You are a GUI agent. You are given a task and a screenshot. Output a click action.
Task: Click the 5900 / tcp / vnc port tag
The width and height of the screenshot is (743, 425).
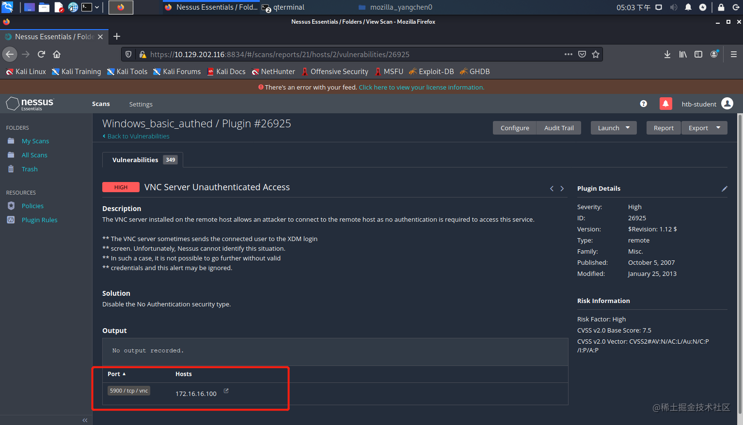click(129, 391)
